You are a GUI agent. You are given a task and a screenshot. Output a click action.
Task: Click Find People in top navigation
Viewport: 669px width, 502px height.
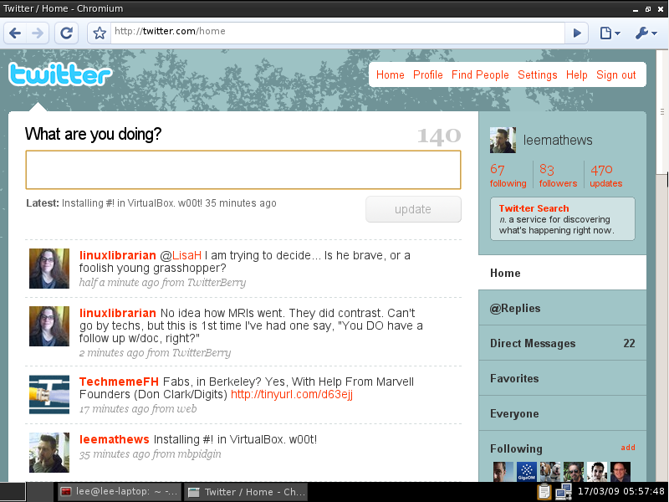[x=480, y=74]
